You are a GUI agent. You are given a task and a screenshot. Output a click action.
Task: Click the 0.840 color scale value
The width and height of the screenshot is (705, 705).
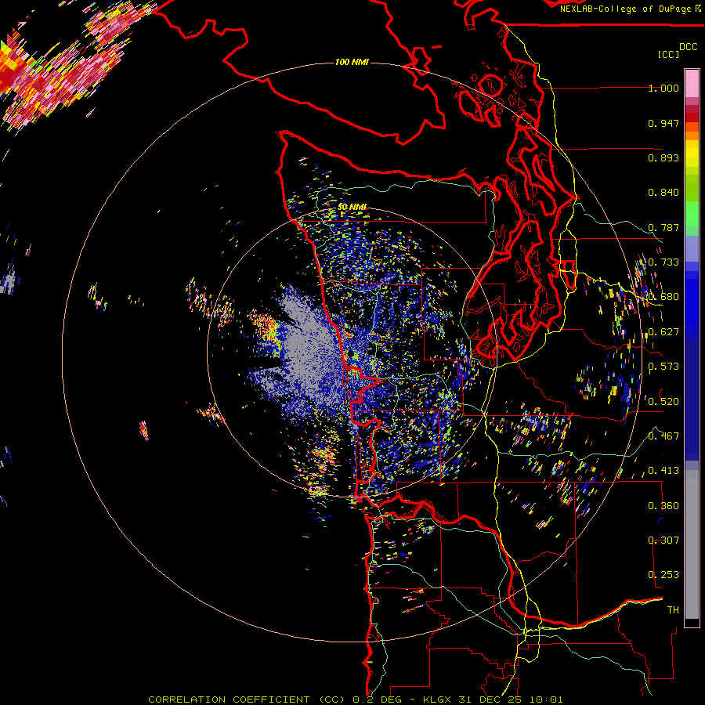(x=663, y=193)
